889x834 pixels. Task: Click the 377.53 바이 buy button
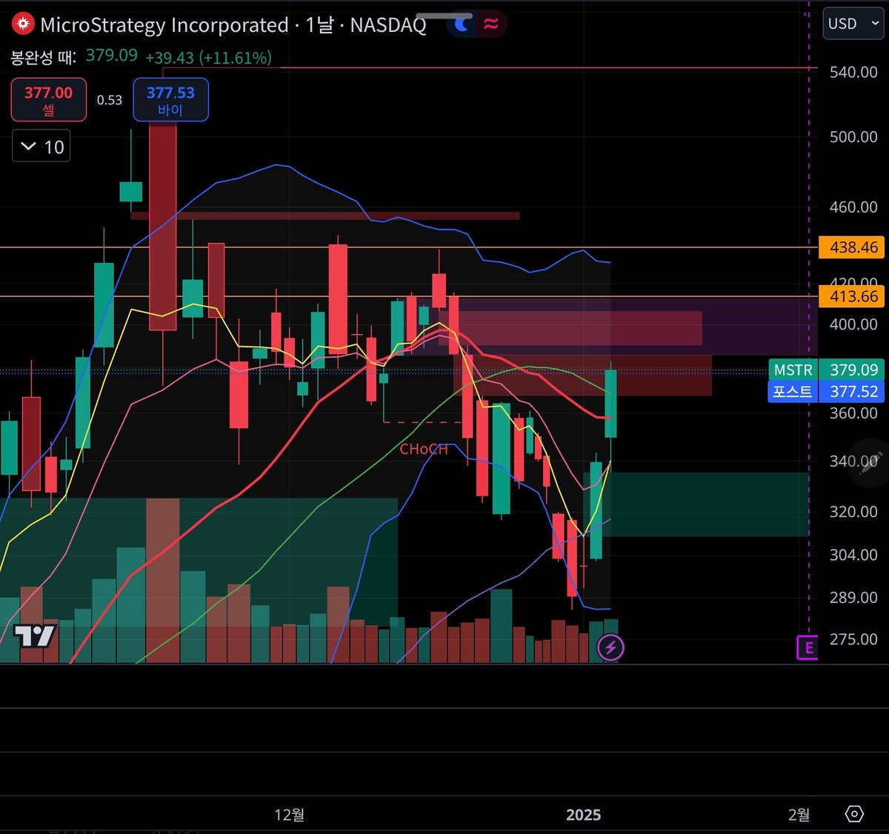(170, 100)
